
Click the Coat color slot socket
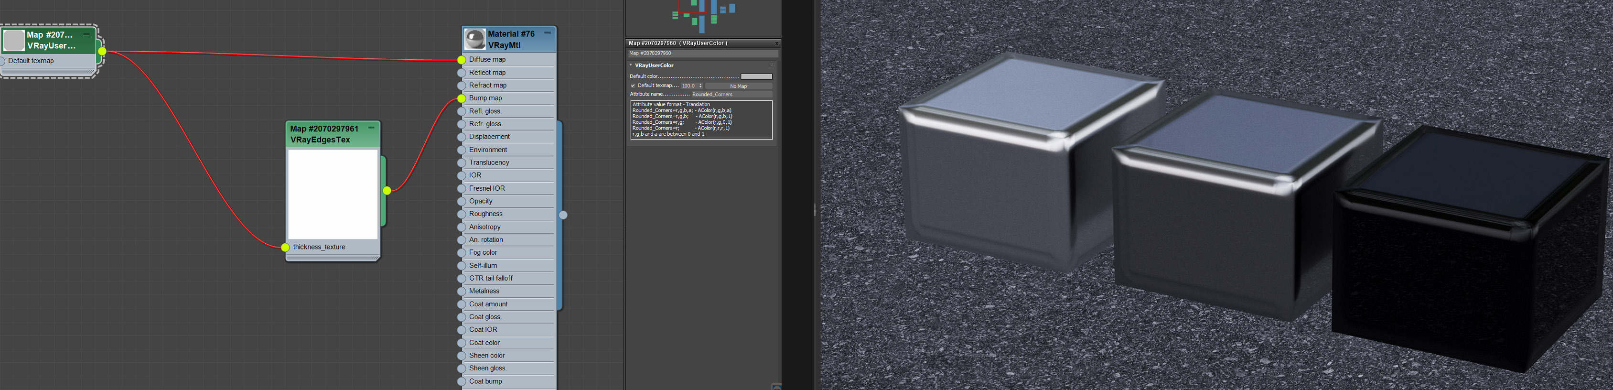(462, 343)
